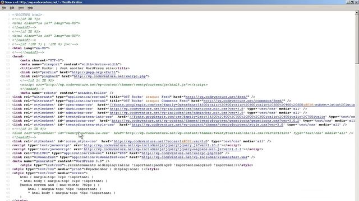Viewport: 359px width, 201px height.
Task: Click the html class="ie ie7" line
Action: (x=46, y=23)
